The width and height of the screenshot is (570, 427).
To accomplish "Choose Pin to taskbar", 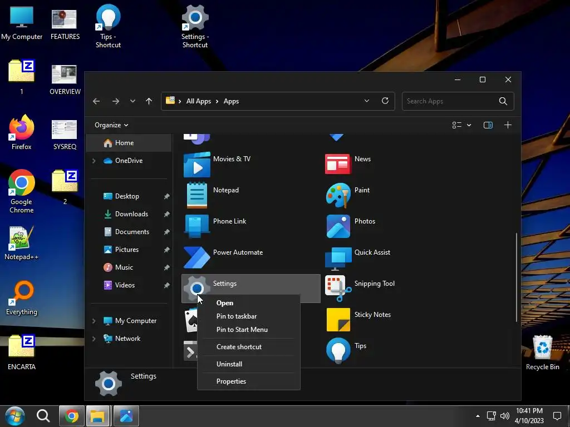I will 249,316.
